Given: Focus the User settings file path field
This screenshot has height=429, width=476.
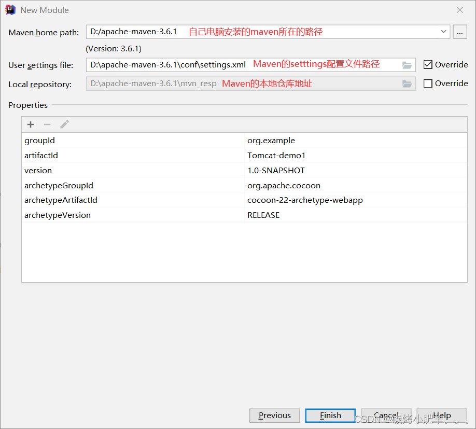Looking at the screenshot, I should coord(251,65).
